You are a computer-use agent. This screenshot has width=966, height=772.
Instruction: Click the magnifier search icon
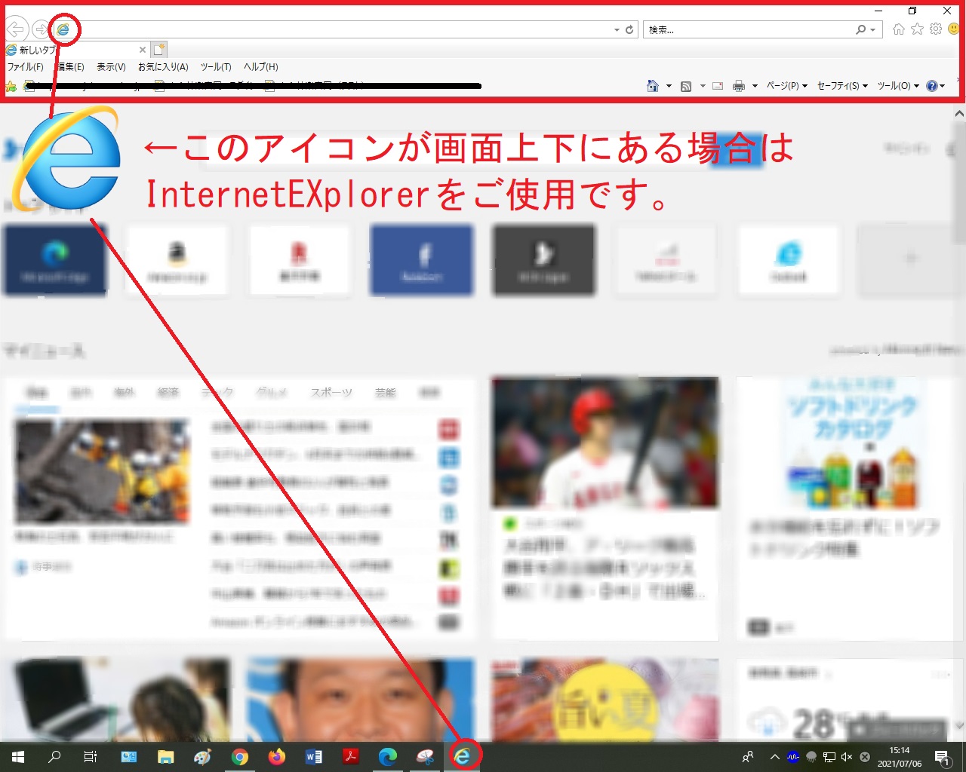pyautogui.click(x=860, y=29)
